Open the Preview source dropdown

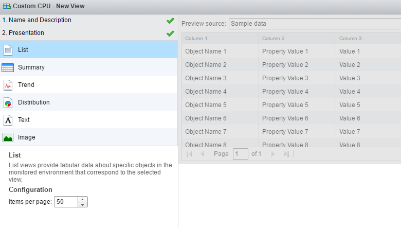(x=315, y=24)
